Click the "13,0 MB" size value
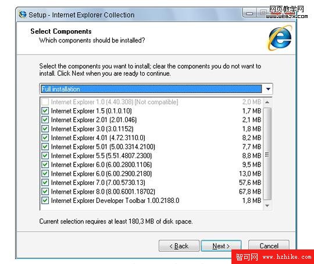314x264 pixels. (x=250, y=173)
